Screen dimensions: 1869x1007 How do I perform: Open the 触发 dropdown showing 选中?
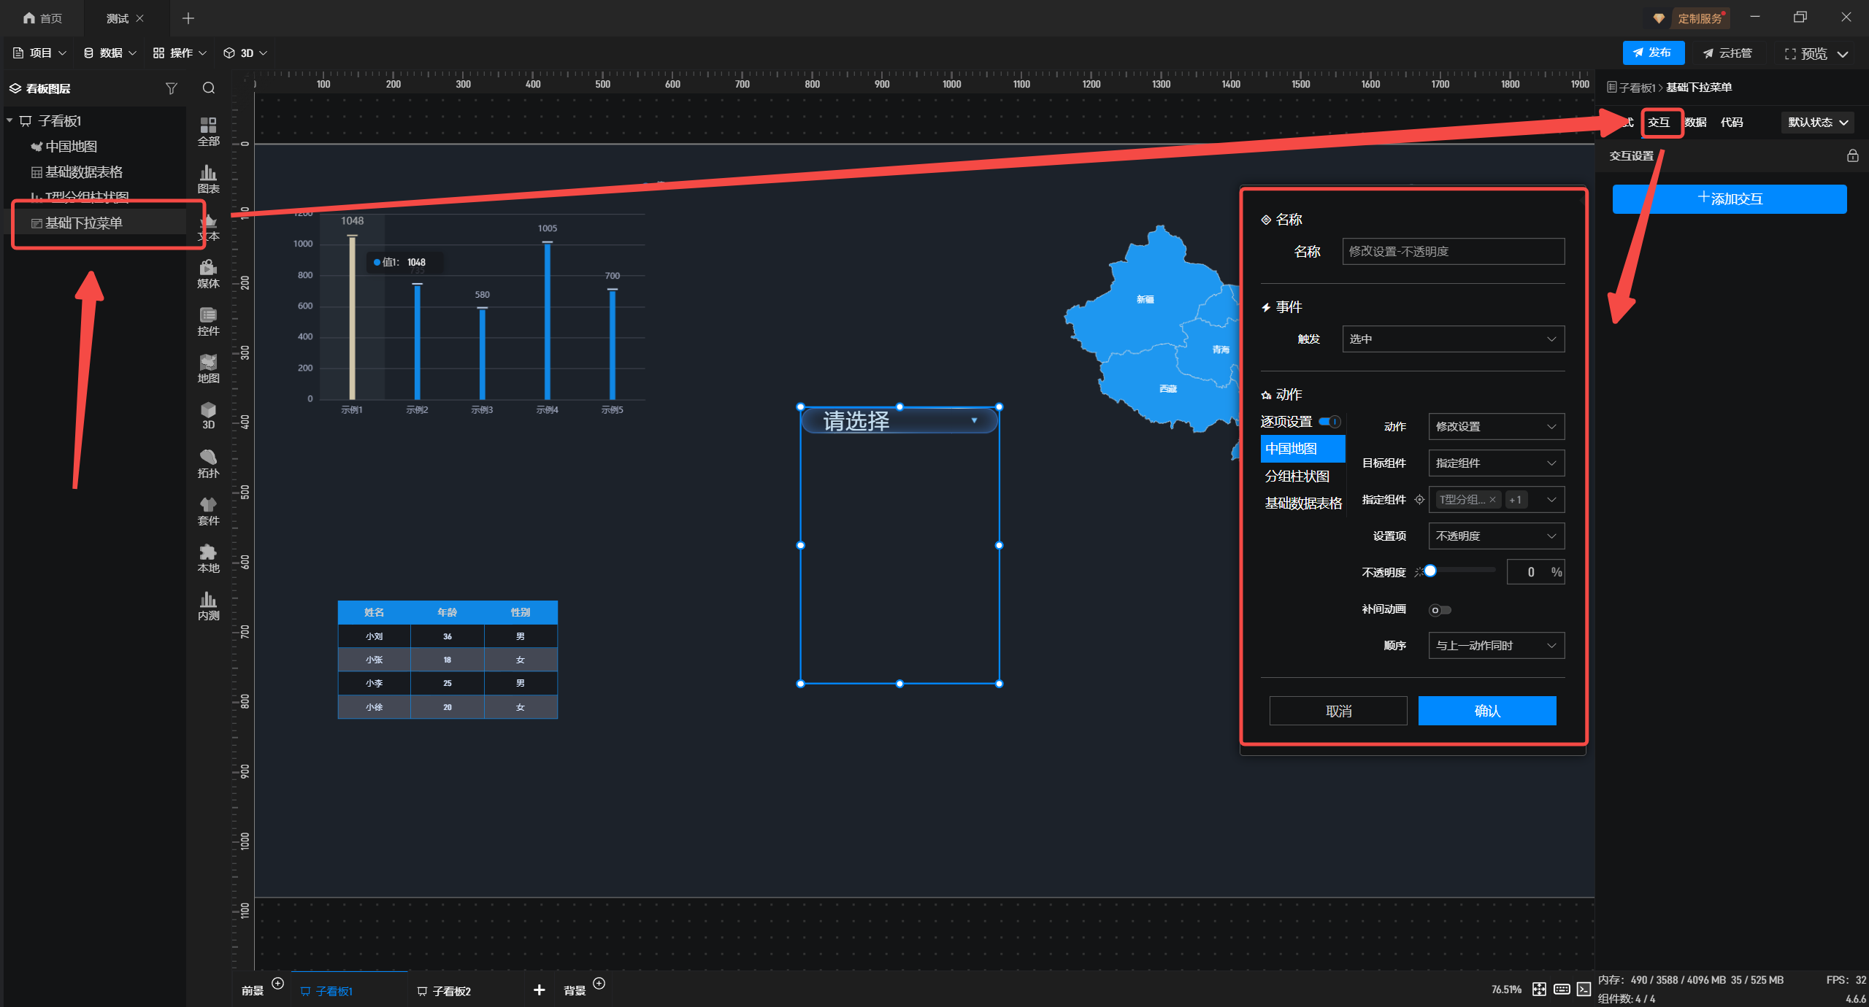(x=1453, y=339)
